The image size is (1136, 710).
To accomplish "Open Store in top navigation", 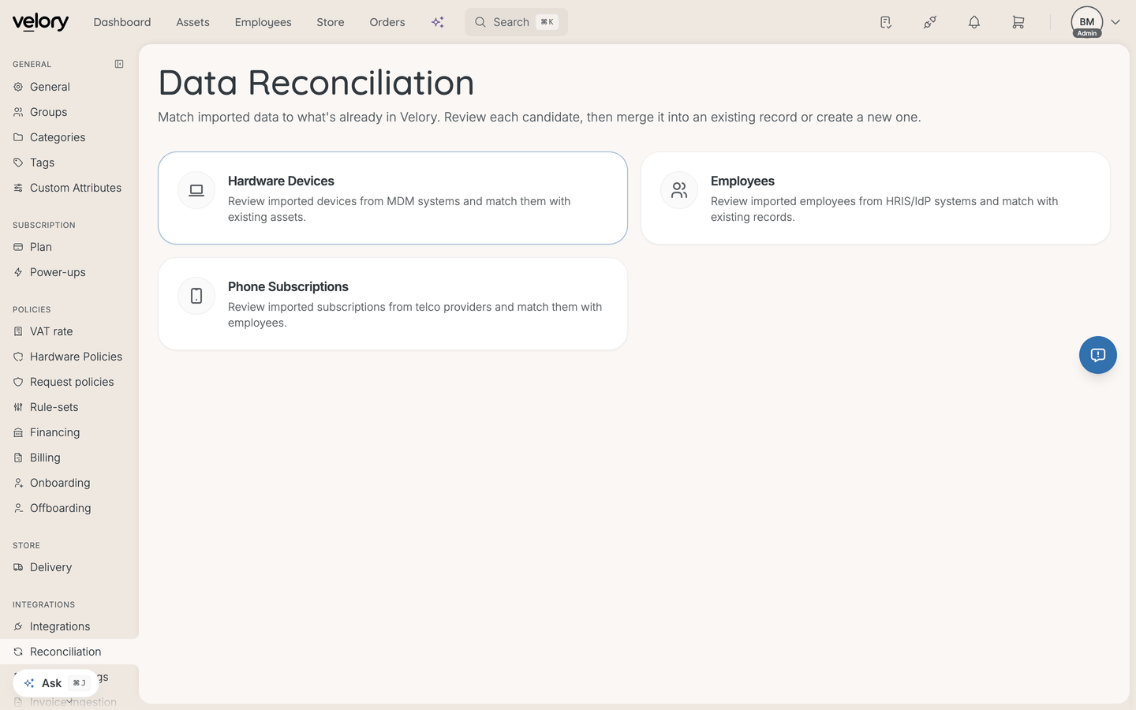I will [x=331, y=22].
